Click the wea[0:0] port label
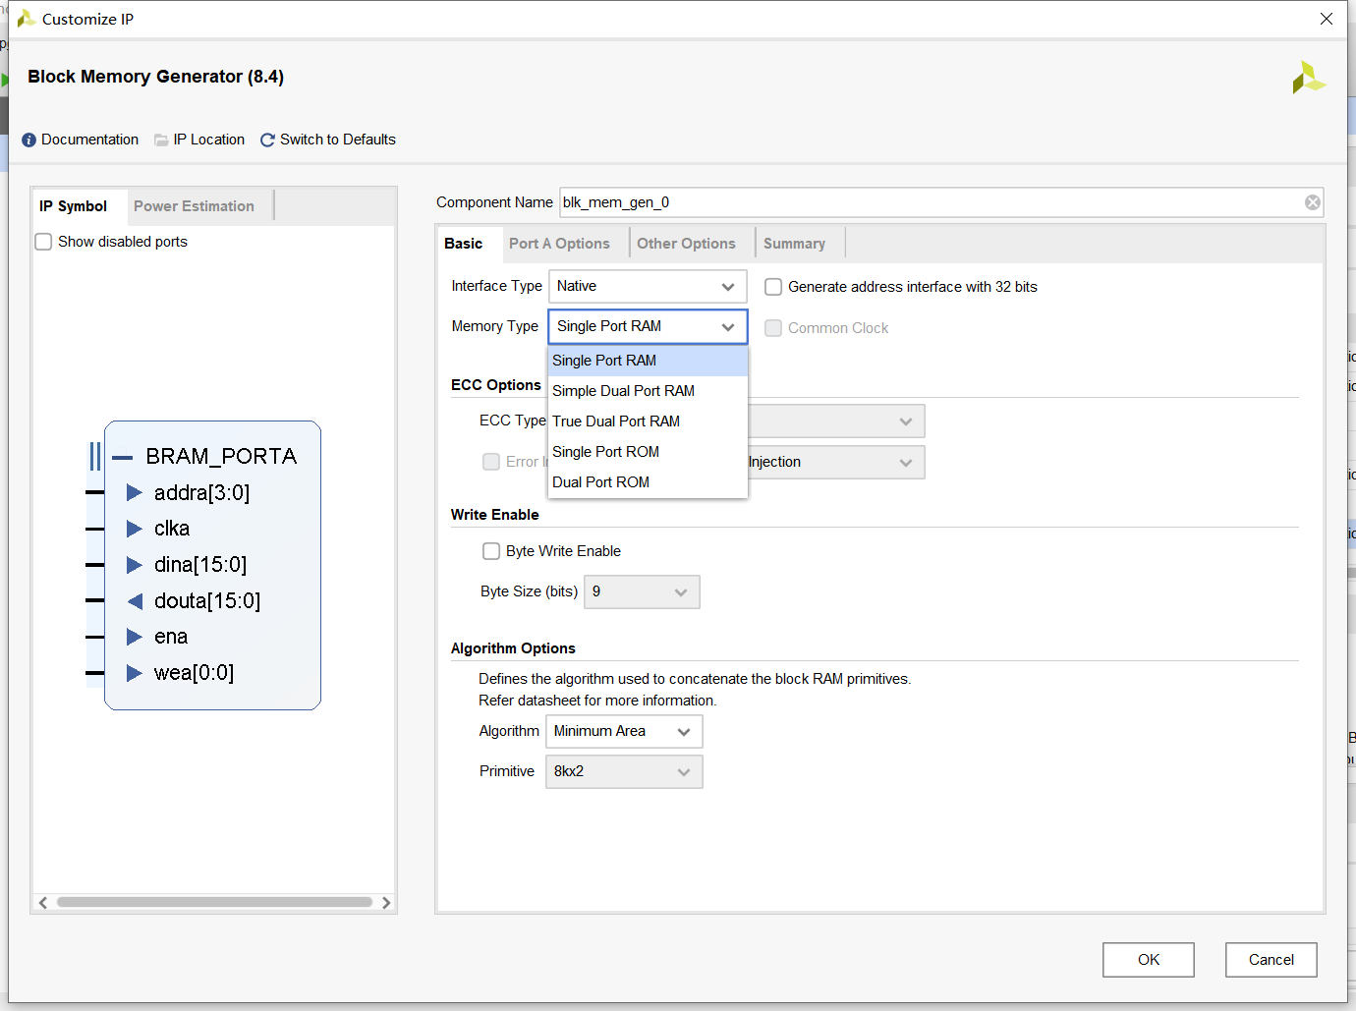Screen dimensions: 1356x1011 click(x=195, y=673)
